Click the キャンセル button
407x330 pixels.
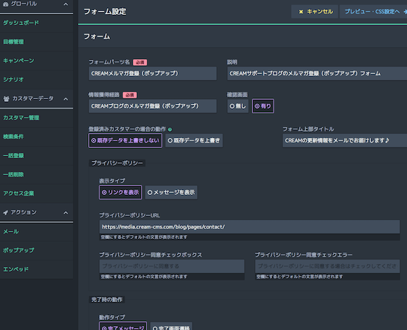[x=315, y=12]
